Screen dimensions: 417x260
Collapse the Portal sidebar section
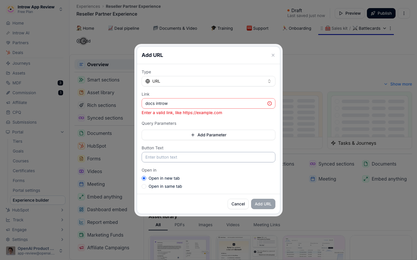62,132
